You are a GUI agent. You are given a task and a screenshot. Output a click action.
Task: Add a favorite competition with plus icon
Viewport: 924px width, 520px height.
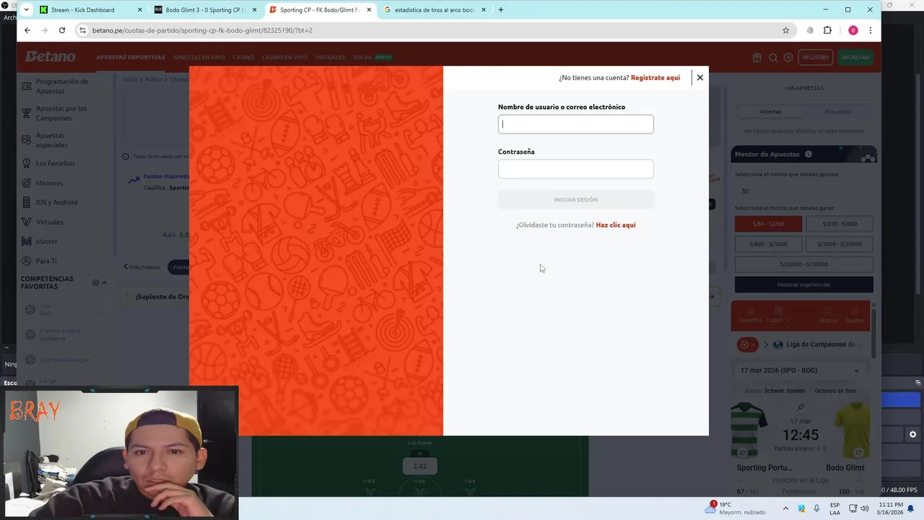tap(95, 282)
